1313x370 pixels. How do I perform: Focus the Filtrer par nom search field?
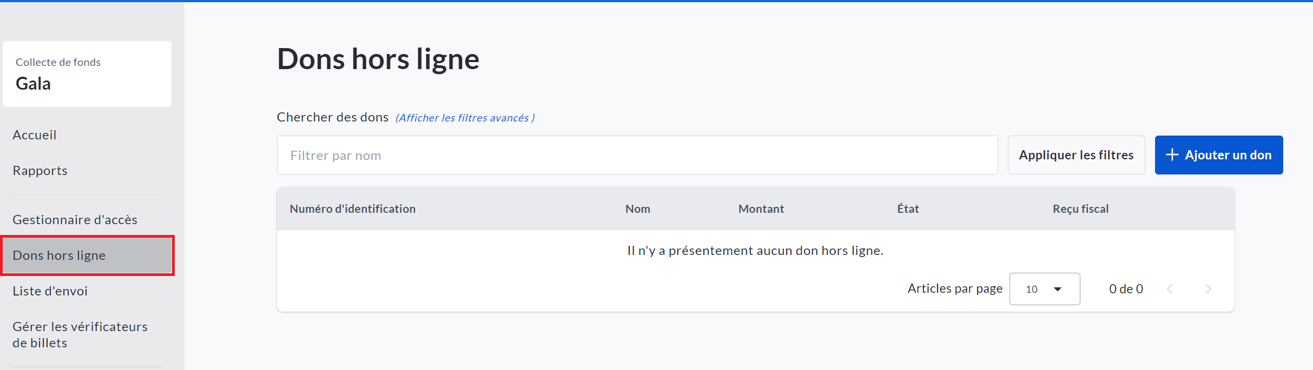tap(637, 155)
